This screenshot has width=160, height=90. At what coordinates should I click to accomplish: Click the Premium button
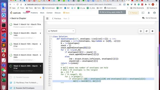point(133,13)
